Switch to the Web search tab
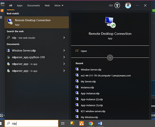The image size is (155, 127). (47, 6)
